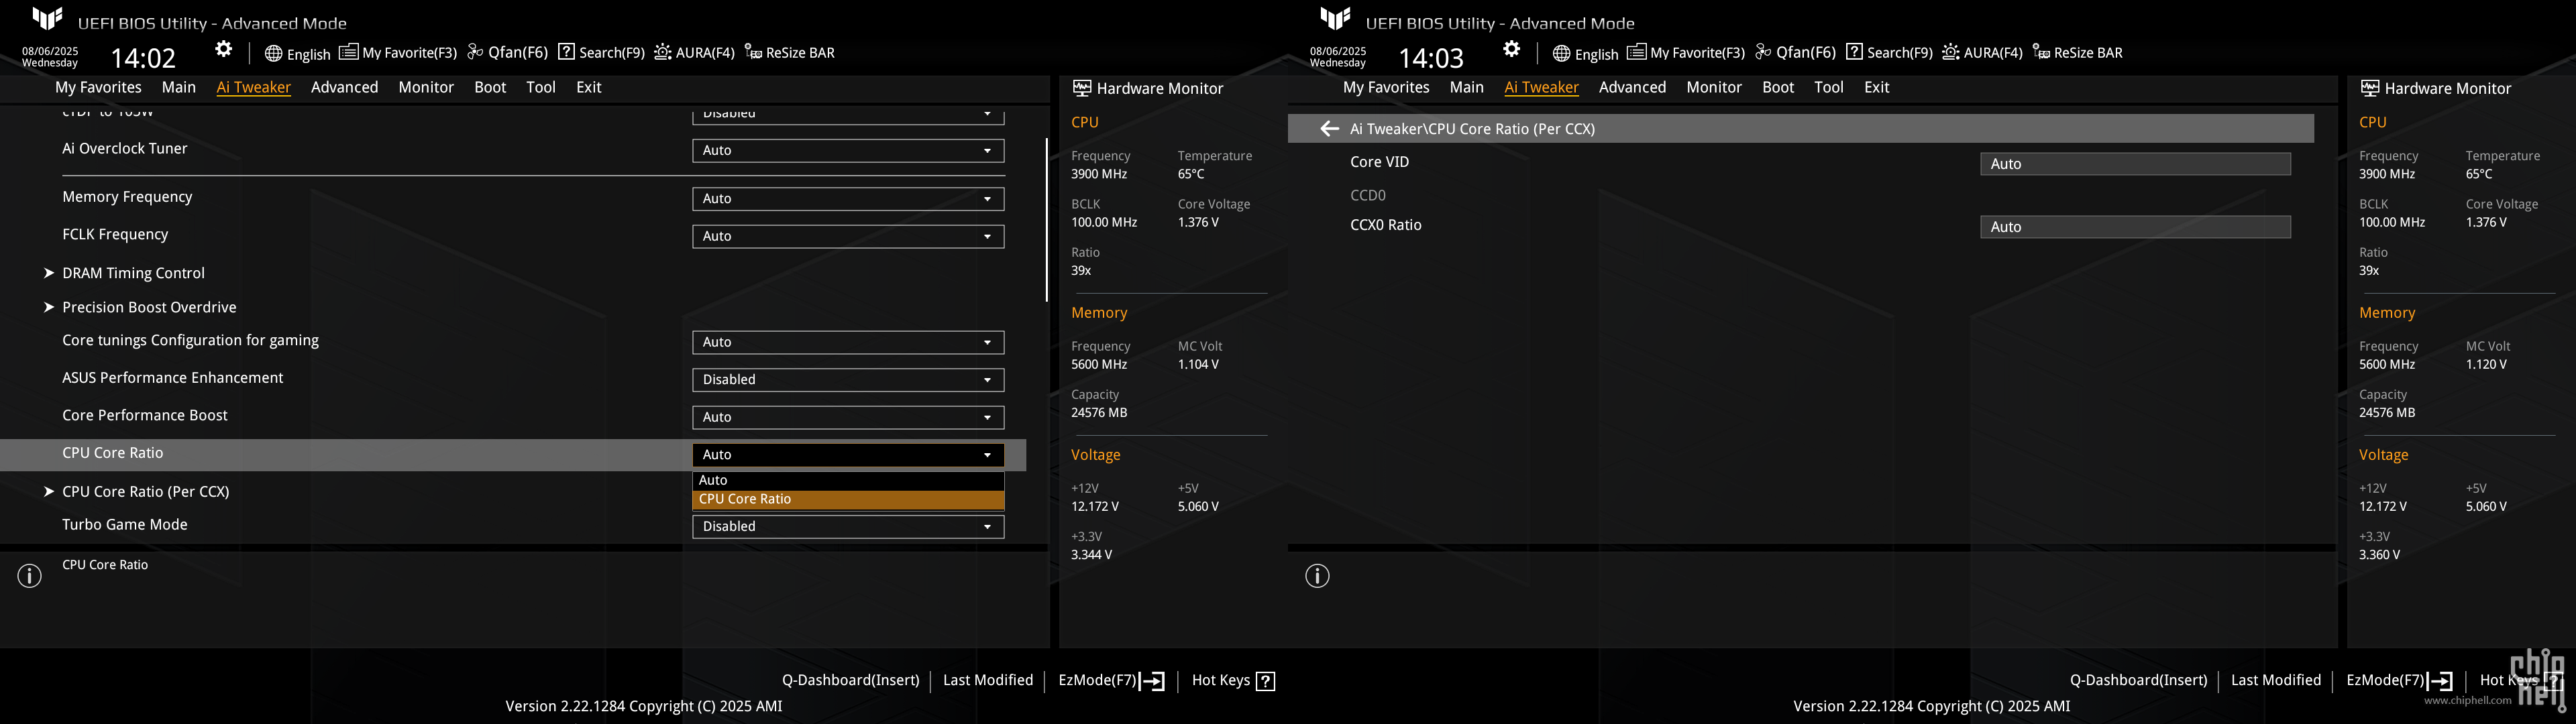Open My Favorites tab in left window
This screenshot has height=724, width=2576.
(98, 87)
